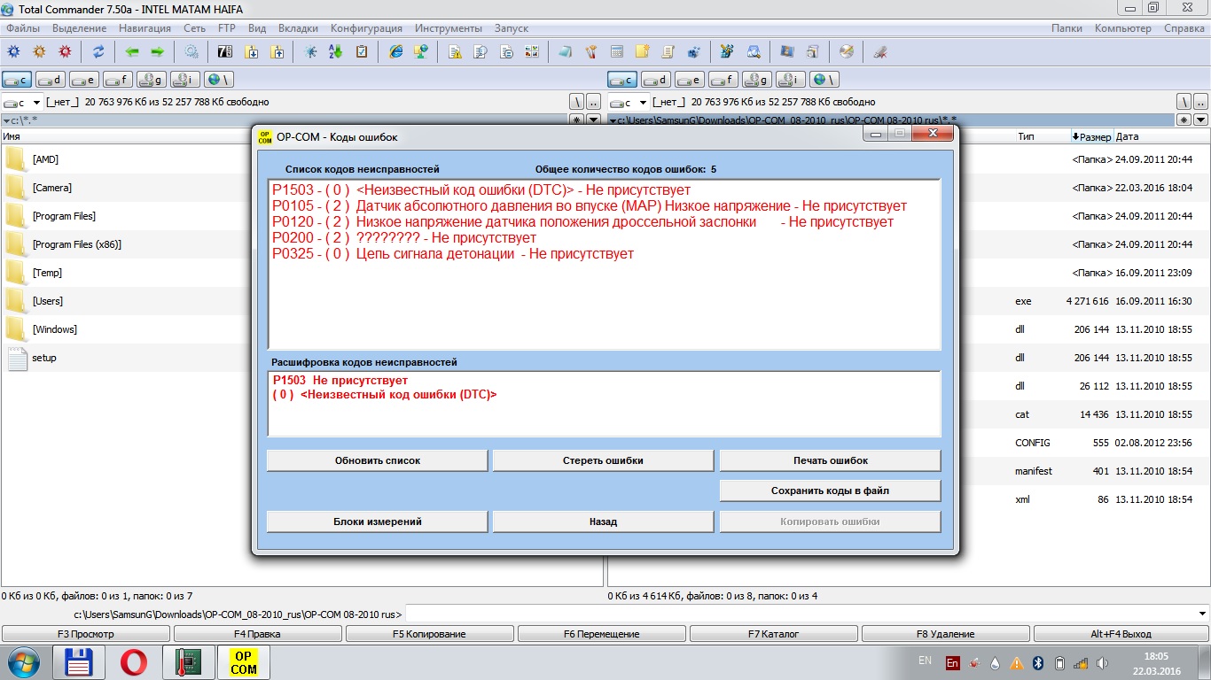The height and width of the screenshot is (680, 1211).
Task: Click the volume speaker tray icon
Action: (1101, 662)
